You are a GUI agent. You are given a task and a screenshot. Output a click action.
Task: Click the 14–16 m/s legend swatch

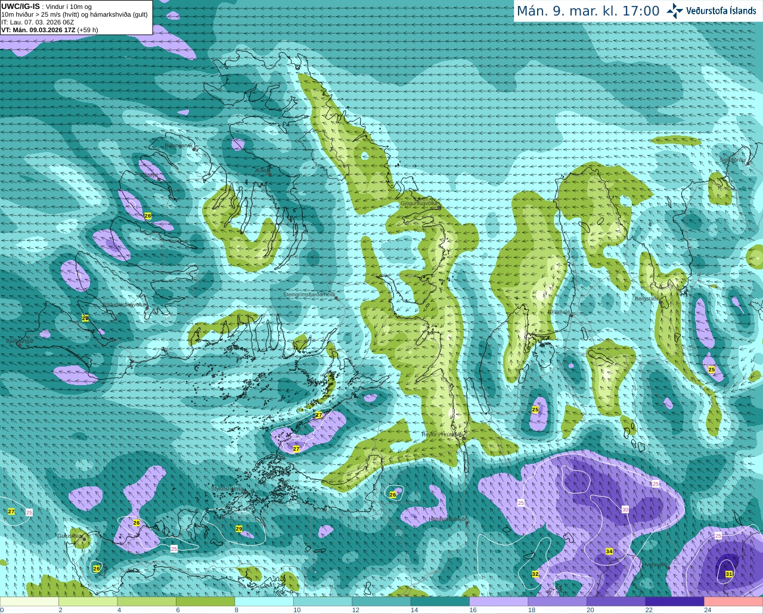pos(441,601)
